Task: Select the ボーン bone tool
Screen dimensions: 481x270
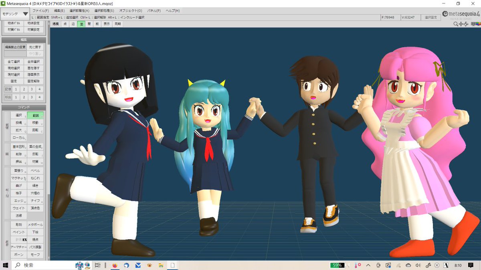Action: 18,255
